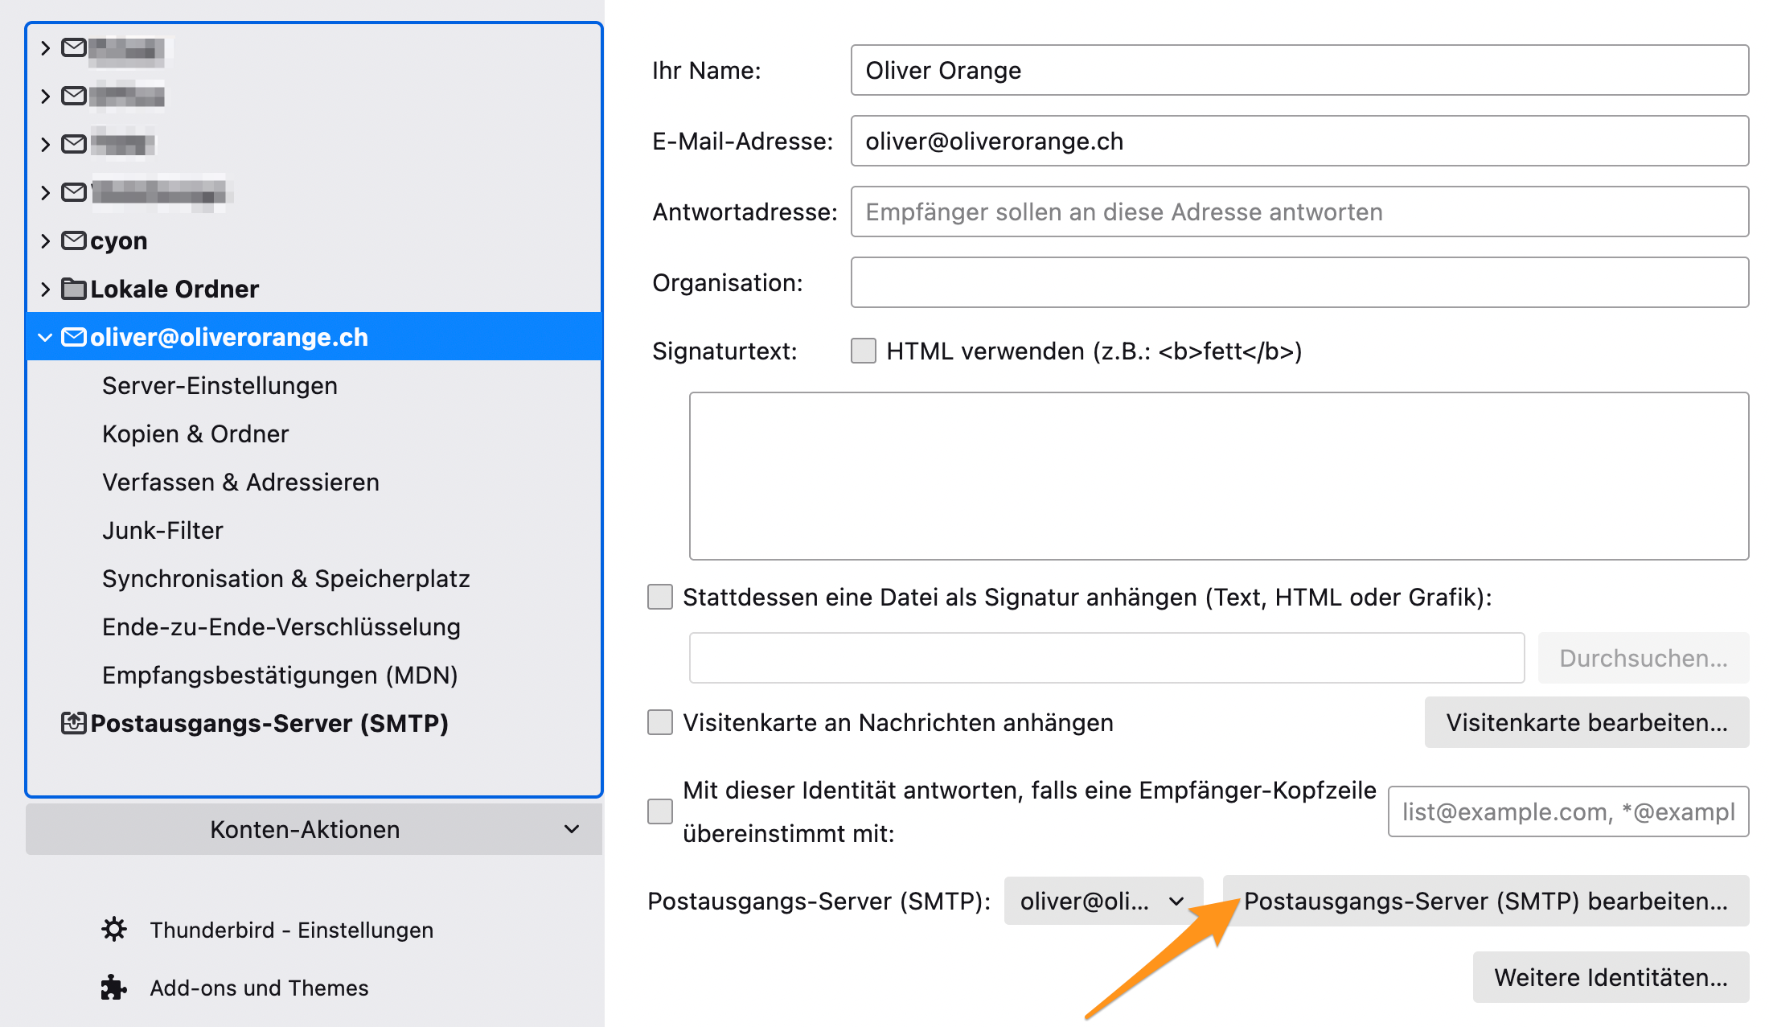
Task: Open the Konten-Aktionen dropdown
Action: pos(314,829)
